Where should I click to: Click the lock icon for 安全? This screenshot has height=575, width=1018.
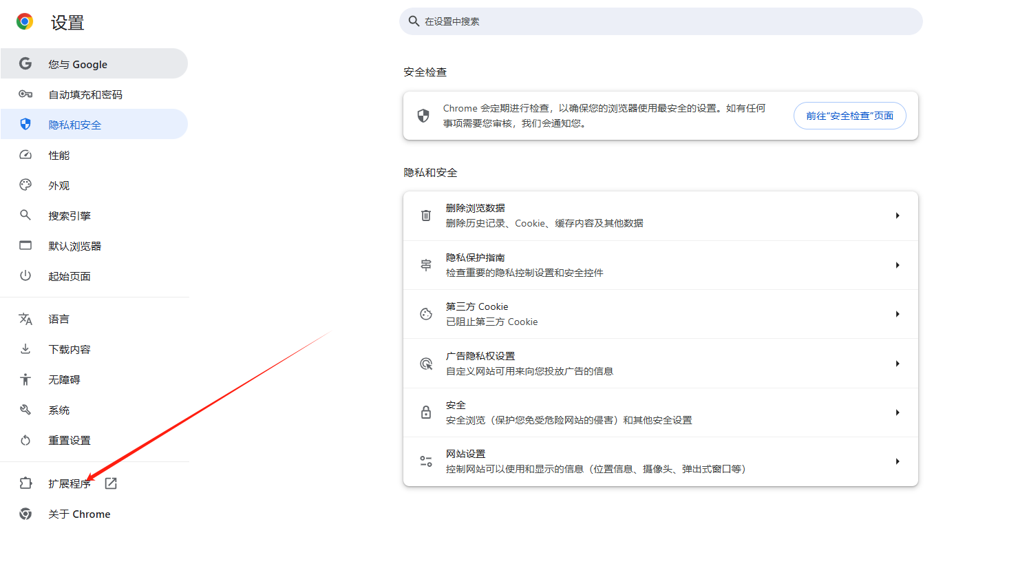[x=426, y=412]
